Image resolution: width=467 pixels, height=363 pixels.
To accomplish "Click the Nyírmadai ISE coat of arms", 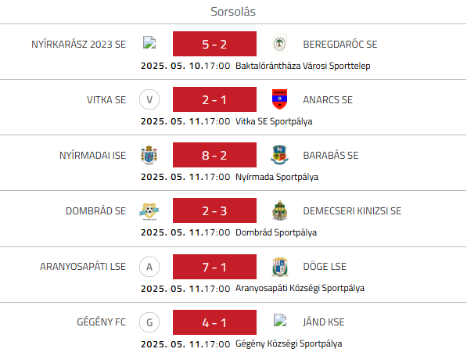I will point(149,155).
